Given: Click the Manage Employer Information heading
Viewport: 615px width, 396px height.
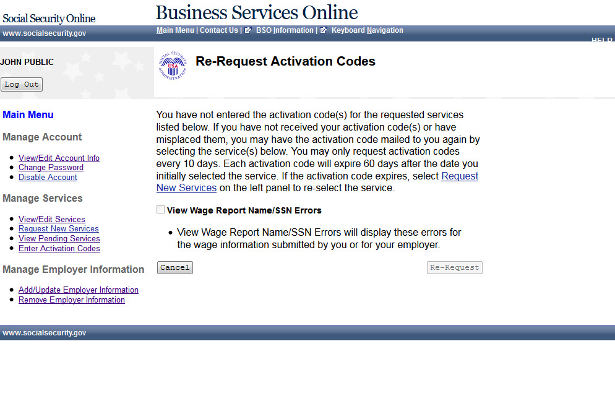Looking at the screenshot, I should (x=74, y=269).
